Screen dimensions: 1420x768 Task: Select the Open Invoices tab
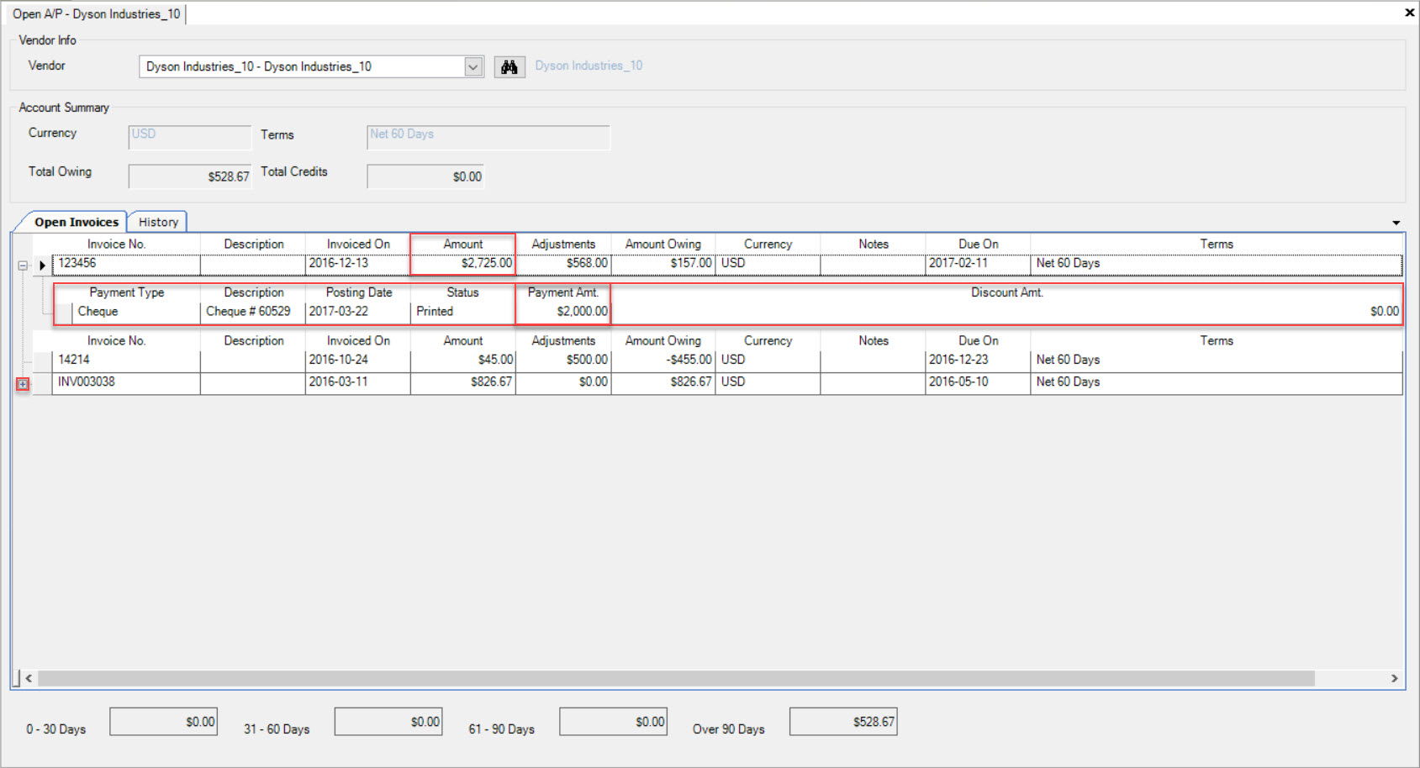[x=77, y=222]
